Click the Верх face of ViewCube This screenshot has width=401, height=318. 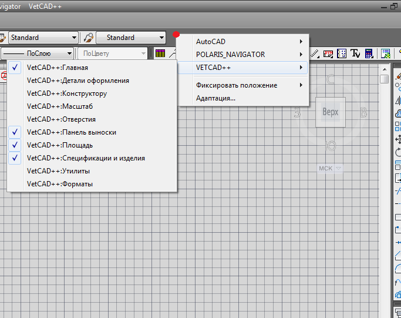[x=331, y=112]
